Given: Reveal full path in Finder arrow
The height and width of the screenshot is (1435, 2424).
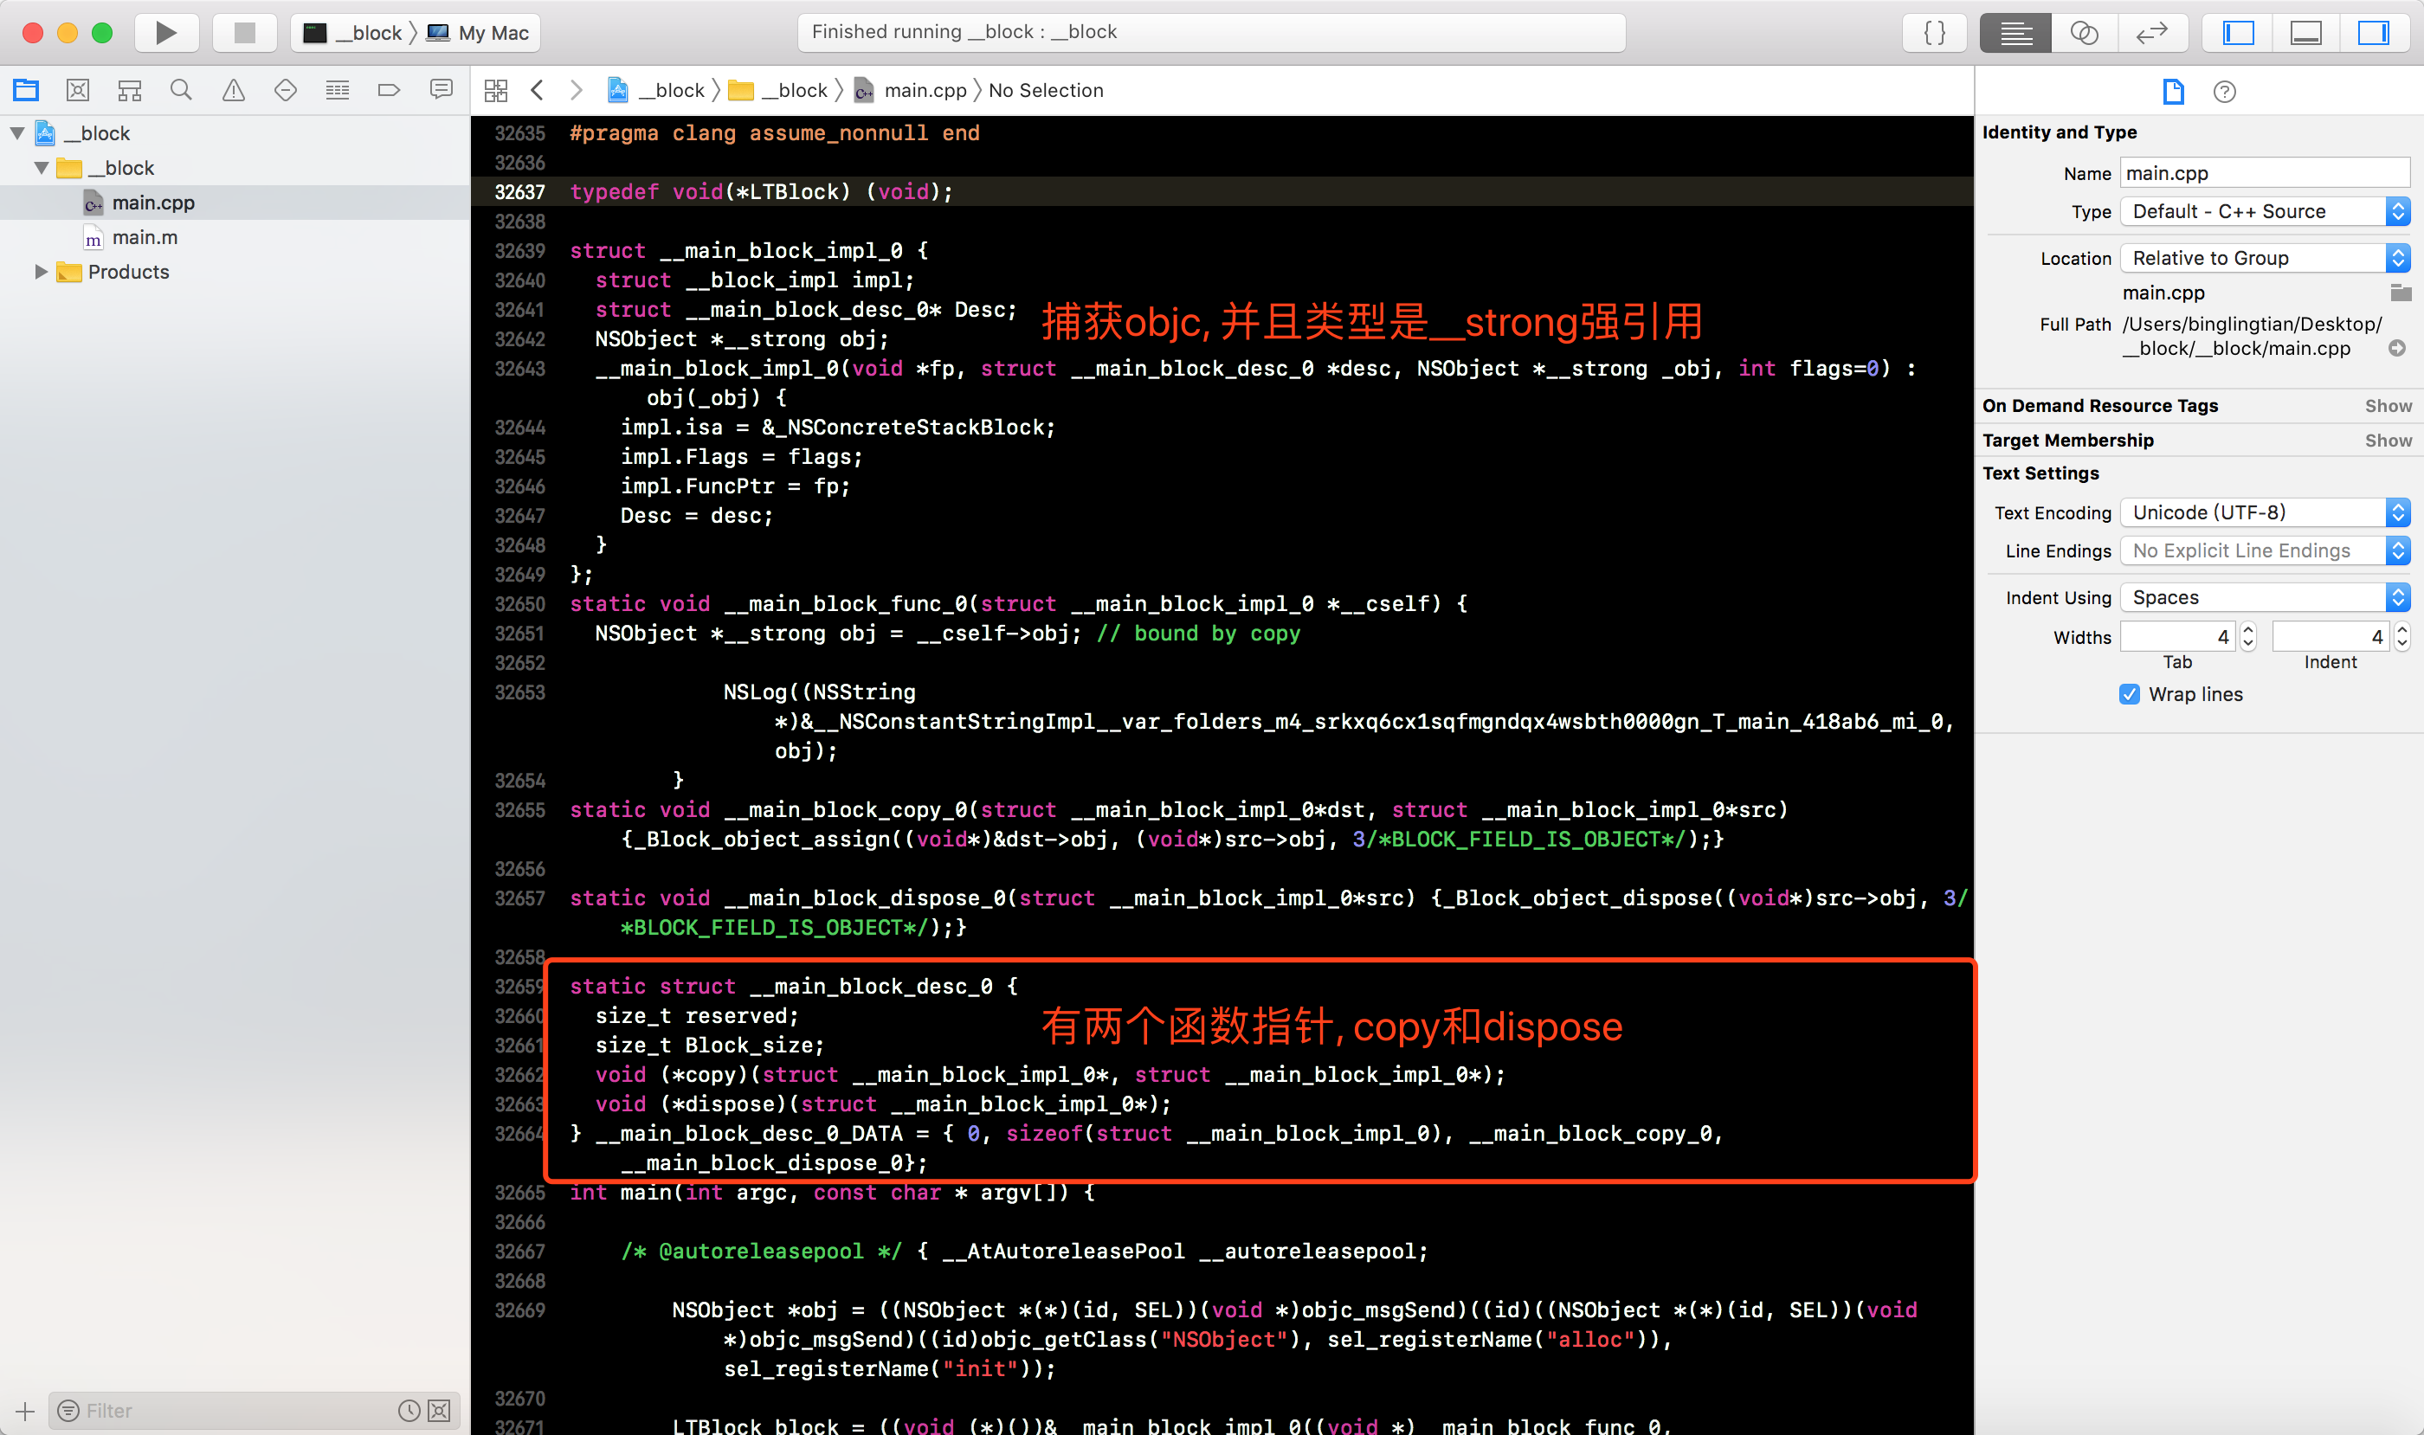Looking at the screenshot, I should click(2397, 348).
